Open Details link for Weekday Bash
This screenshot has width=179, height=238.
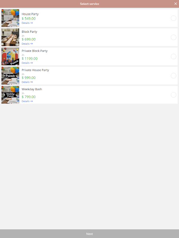pos(27,101)
